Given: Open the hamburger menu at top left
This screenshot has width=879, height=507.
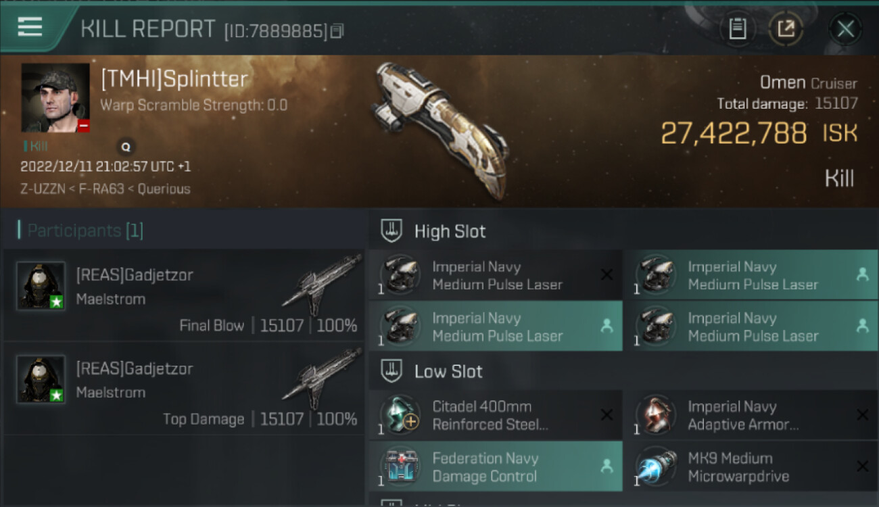Looking at the screenshot, I should point(30,27).
